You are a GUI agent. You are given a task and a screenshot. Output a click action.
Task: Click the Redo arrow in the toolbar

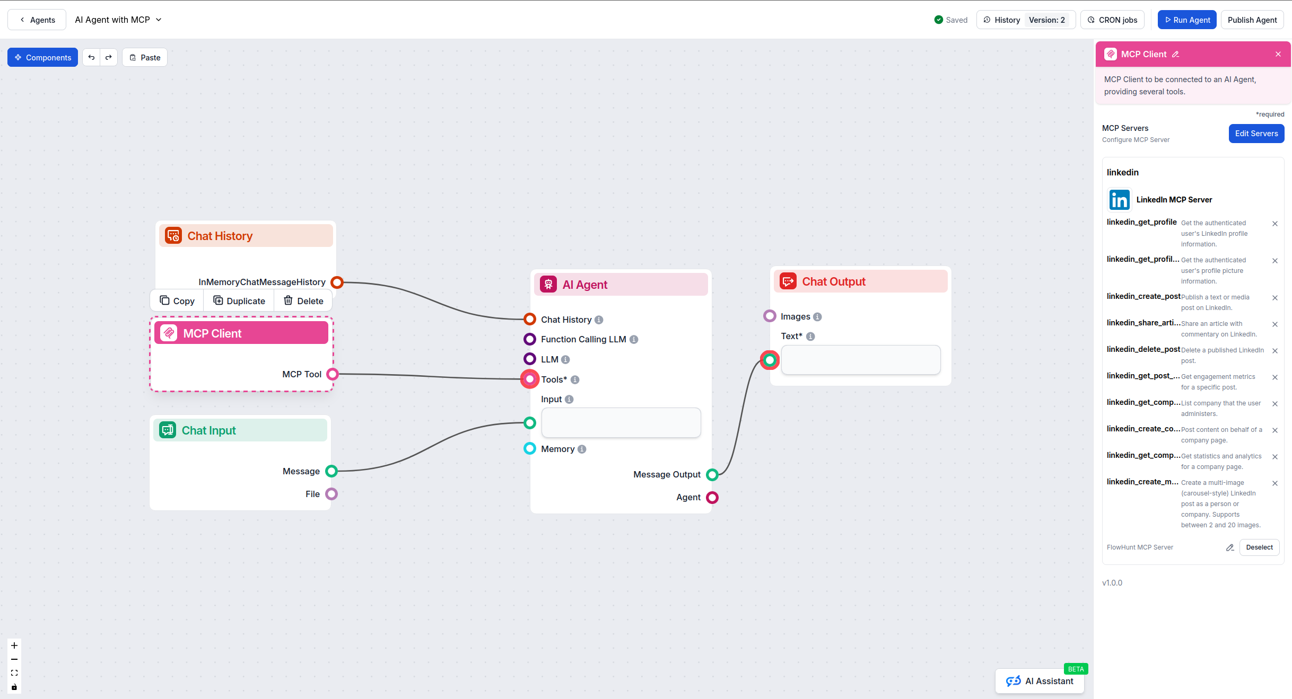pyautogui.click(x=109, y=57)
